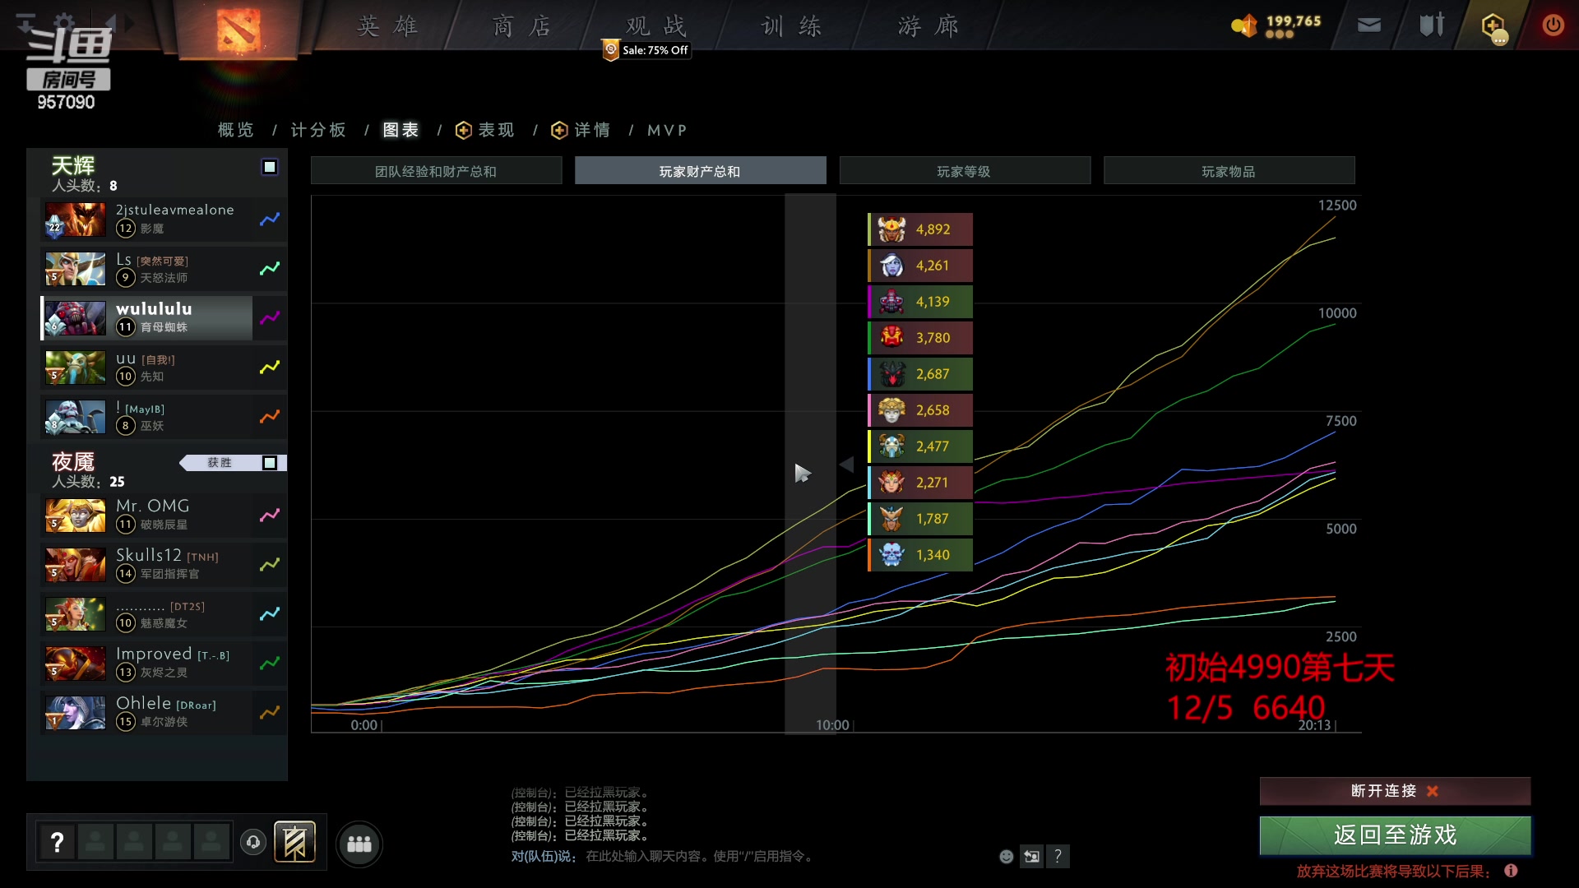Open the spectator group icon near chat slots

coord(359,844)
